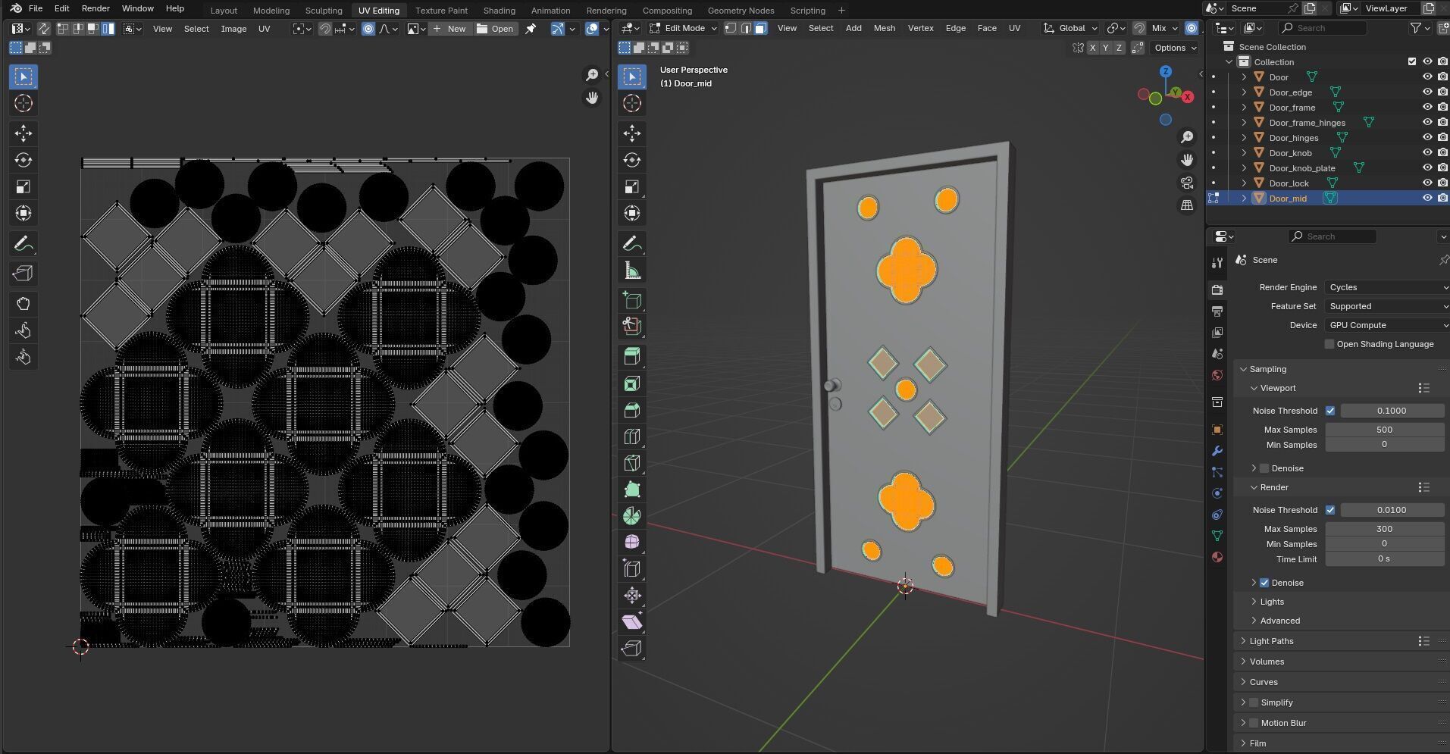Screen dimensions: 1450x754
Task: Open the Global transform orientation dropdown
Action: (x=1071, y=28)
